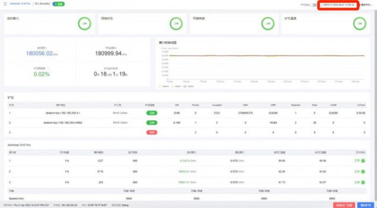This screenshot has width=377, height=208.
Task: Toggle chain0 series in chart legend
Action: [164, 86]
